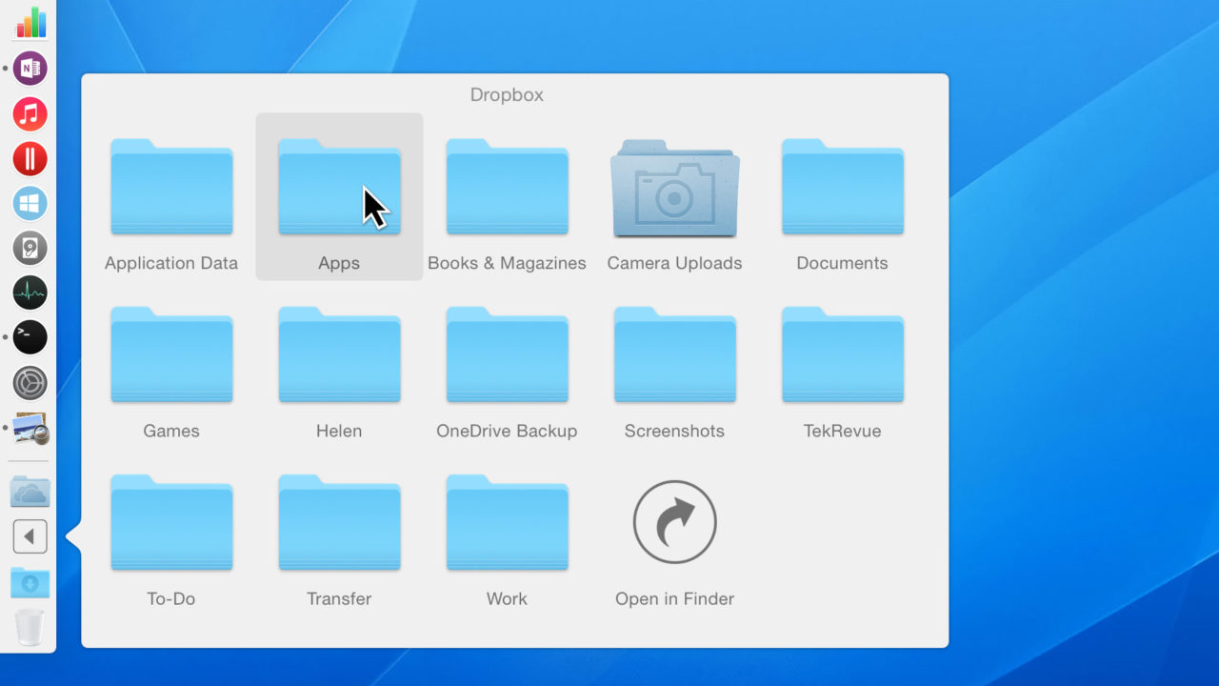Launch Activity Monitor from the Dock
The width and height of the screenshot is (1219, 686).
point(30,293)
